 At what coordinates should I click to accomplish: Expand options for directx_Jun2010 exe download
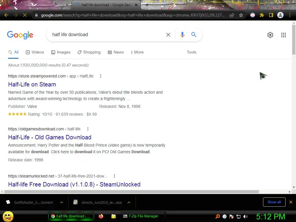pos(129,202)
